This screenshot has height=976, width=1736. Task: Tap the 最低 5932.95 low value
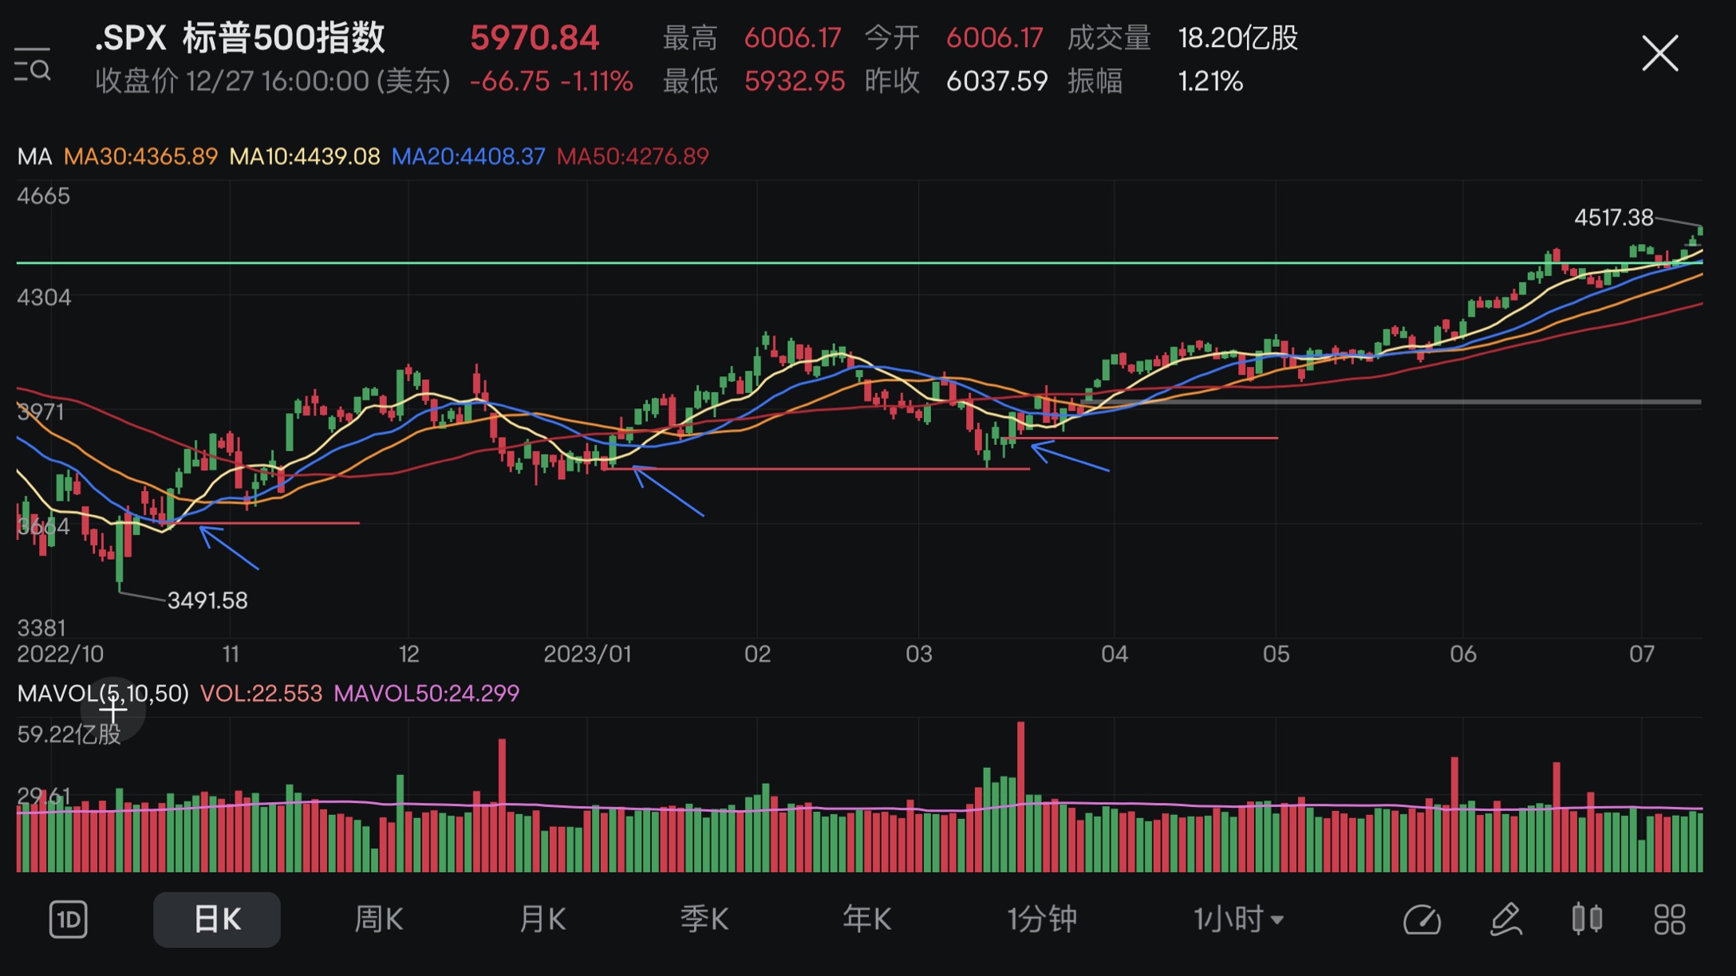(753, 81)
